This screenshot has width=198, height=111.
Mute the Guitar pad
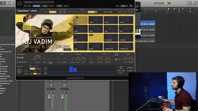coord(75,18)
